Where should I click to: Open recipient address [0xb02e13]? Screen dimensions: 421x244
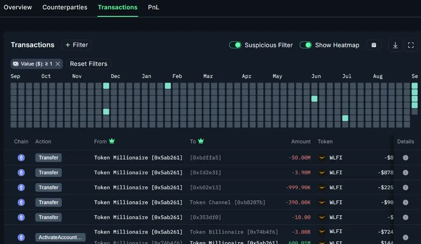click(x=205, y=187)
